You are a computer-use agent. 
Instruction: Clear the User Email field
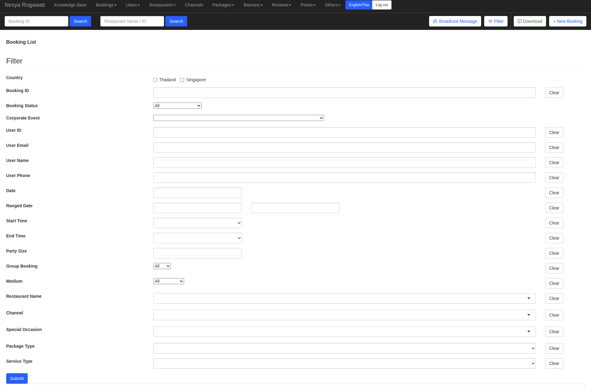554,148
